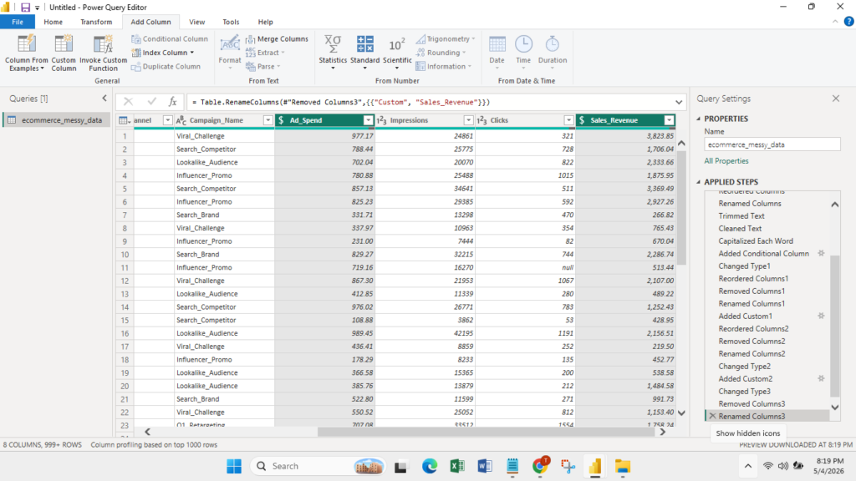Open the Information dropdown
This screenshot has height=481, width=856.
pos(443,67)
